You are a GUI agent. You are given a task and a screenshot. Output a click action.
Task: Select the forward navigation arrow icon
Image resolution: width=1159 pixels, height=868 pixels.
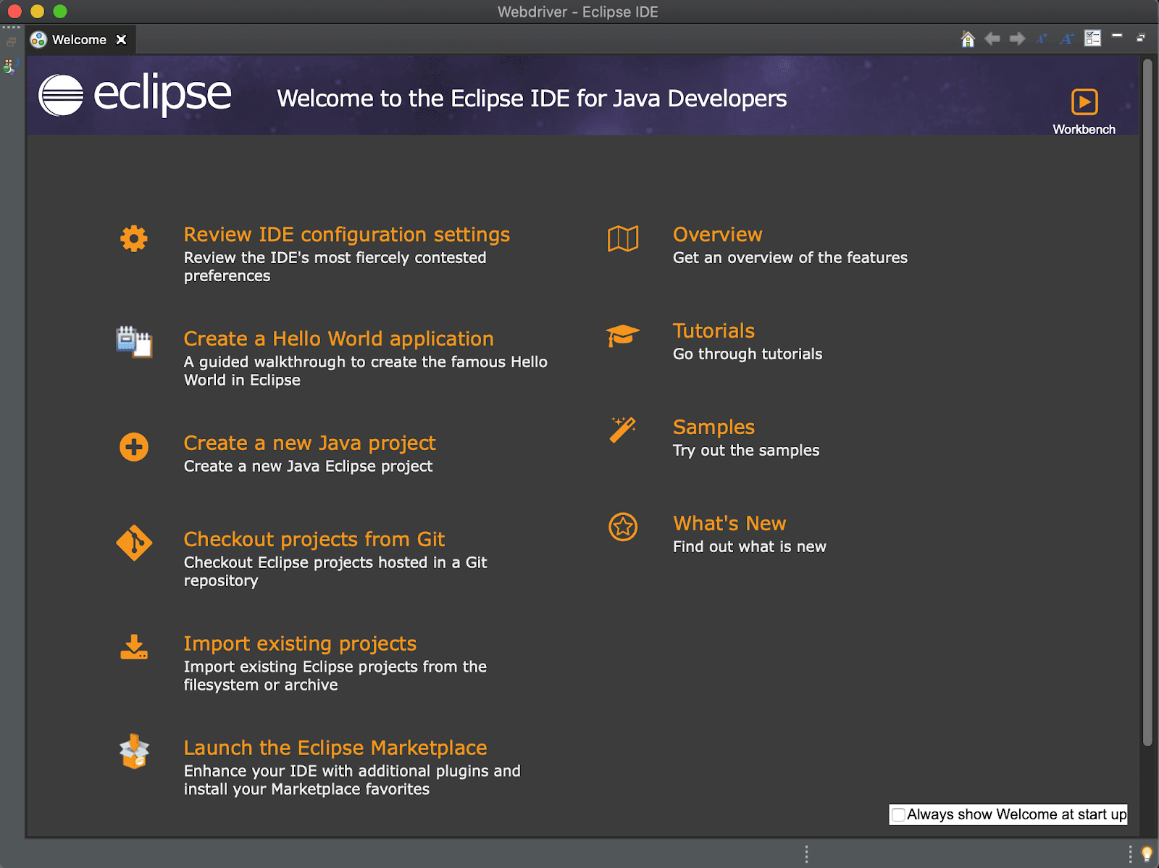click(x=1017, y=38)
